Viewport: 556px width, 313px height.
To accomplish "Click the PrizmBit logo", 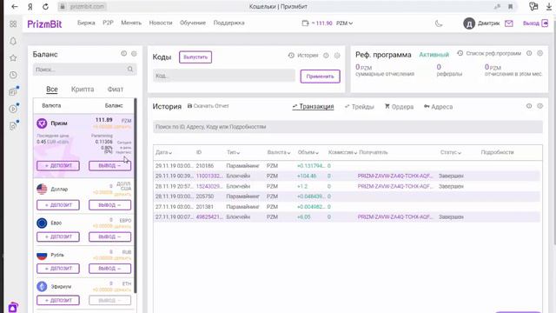I will coord(44,23).
